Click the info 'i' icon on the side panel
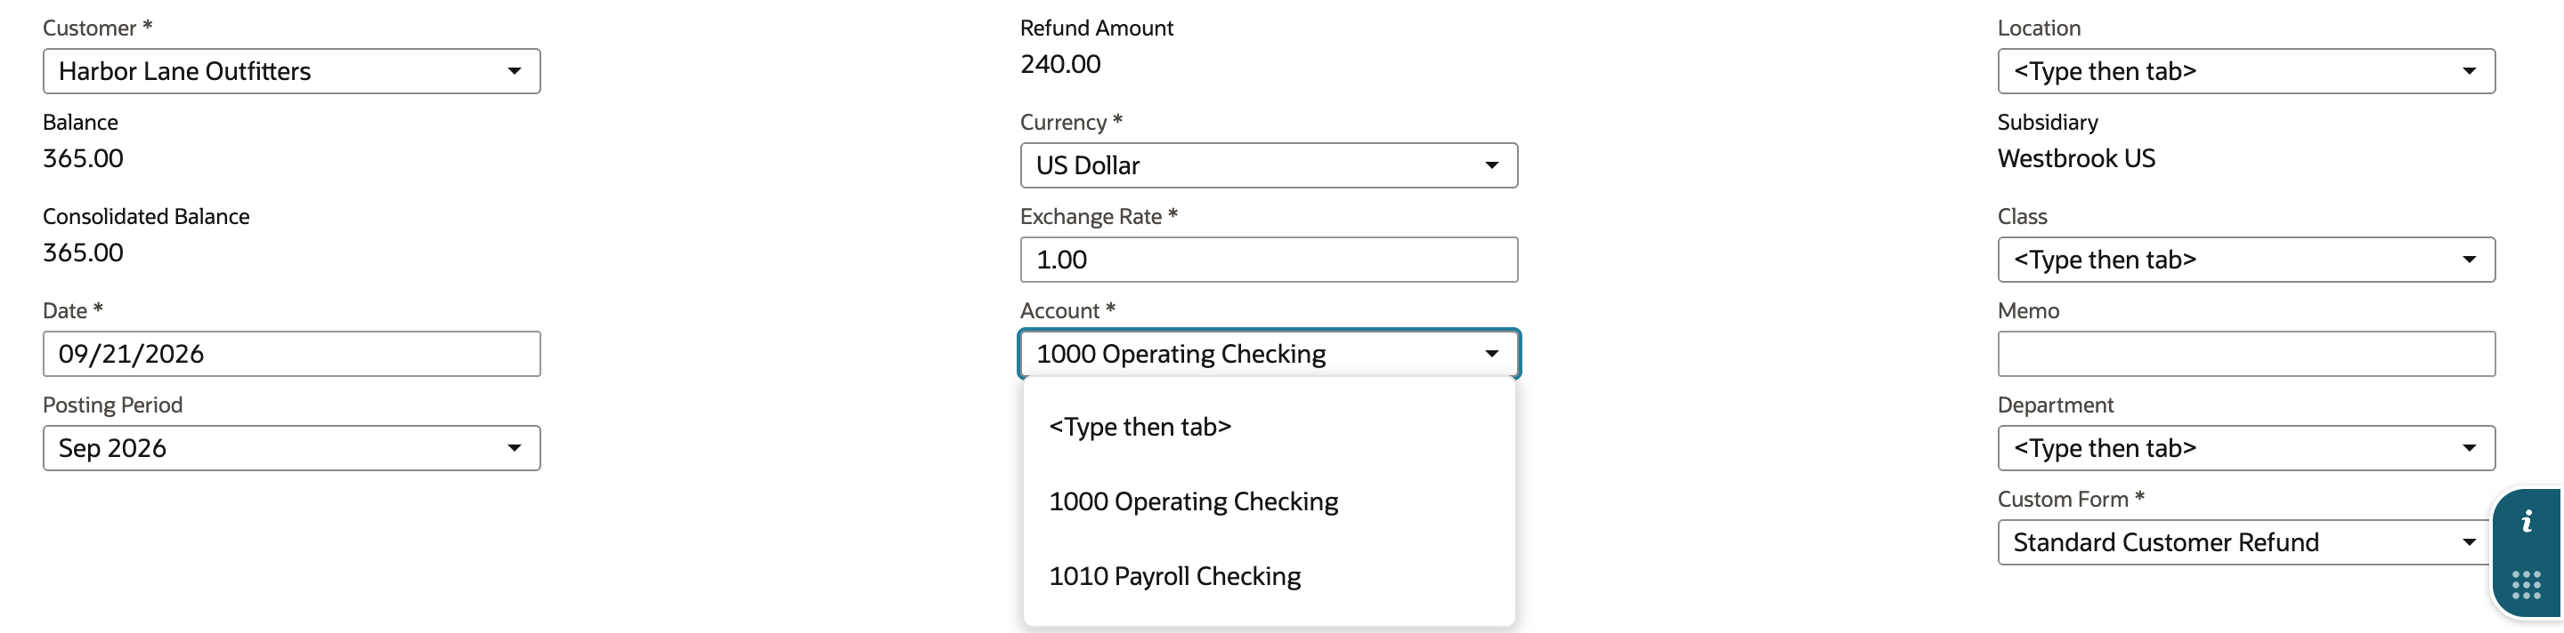The image size is (2564, 633). pos(2527,522)
